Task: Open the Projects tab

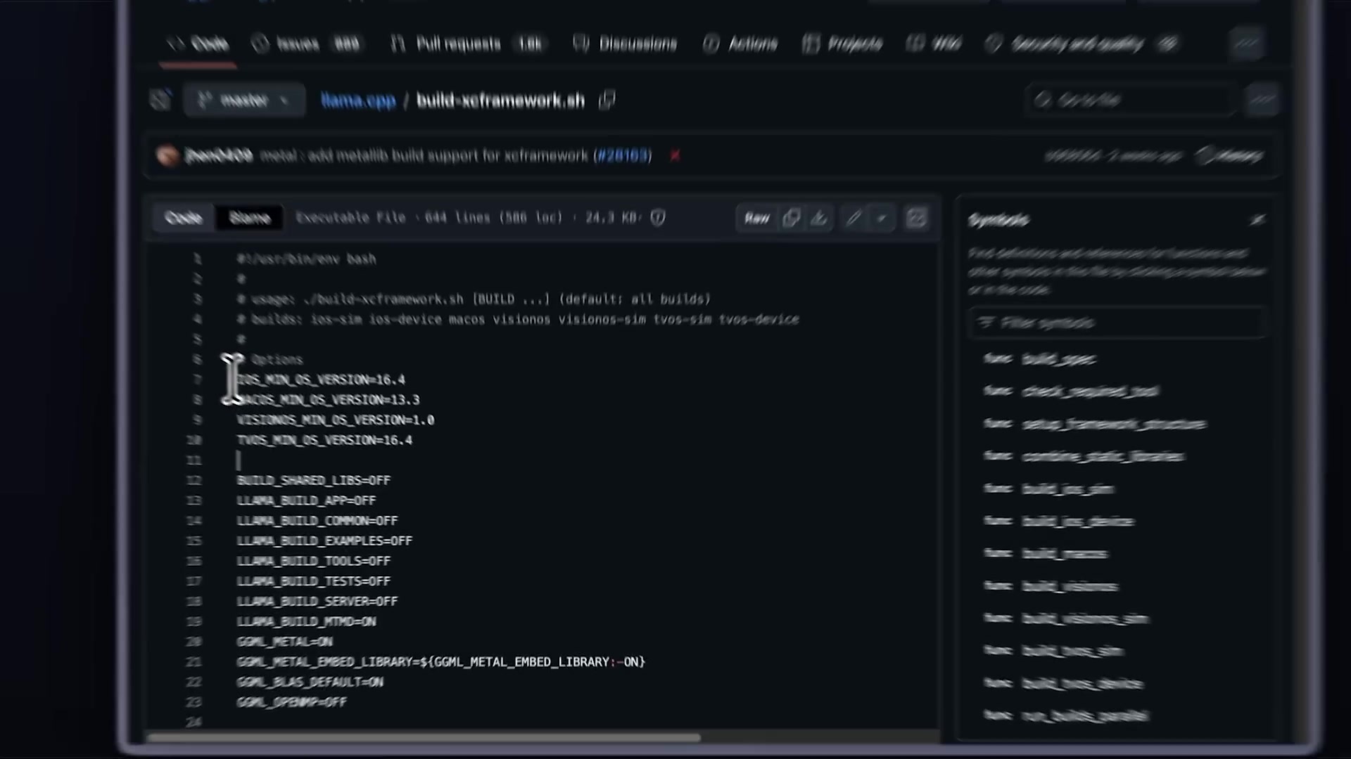Action: (842, 44)
